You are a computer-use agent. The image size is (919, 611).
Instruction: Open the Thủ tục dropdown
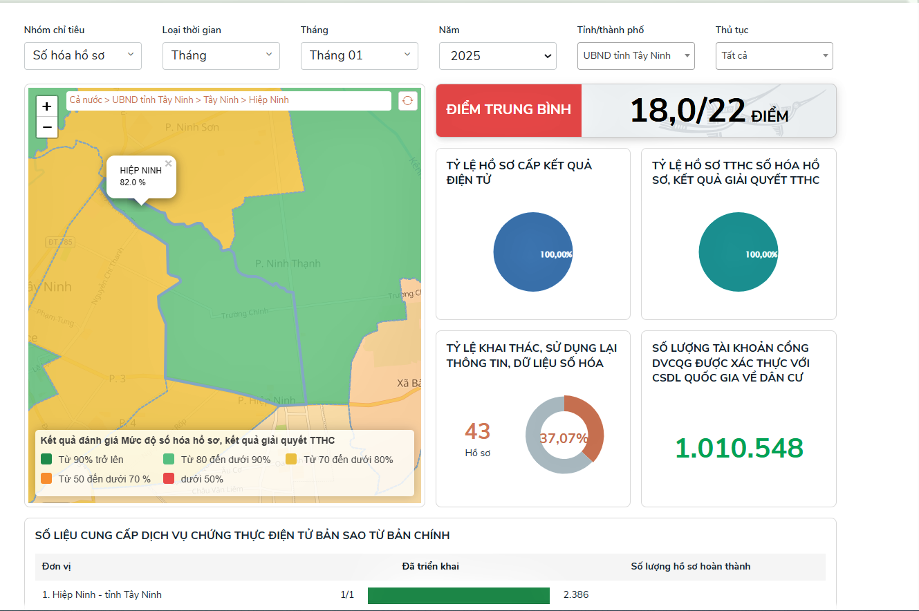pyautogui.click(x=774, y=56)
